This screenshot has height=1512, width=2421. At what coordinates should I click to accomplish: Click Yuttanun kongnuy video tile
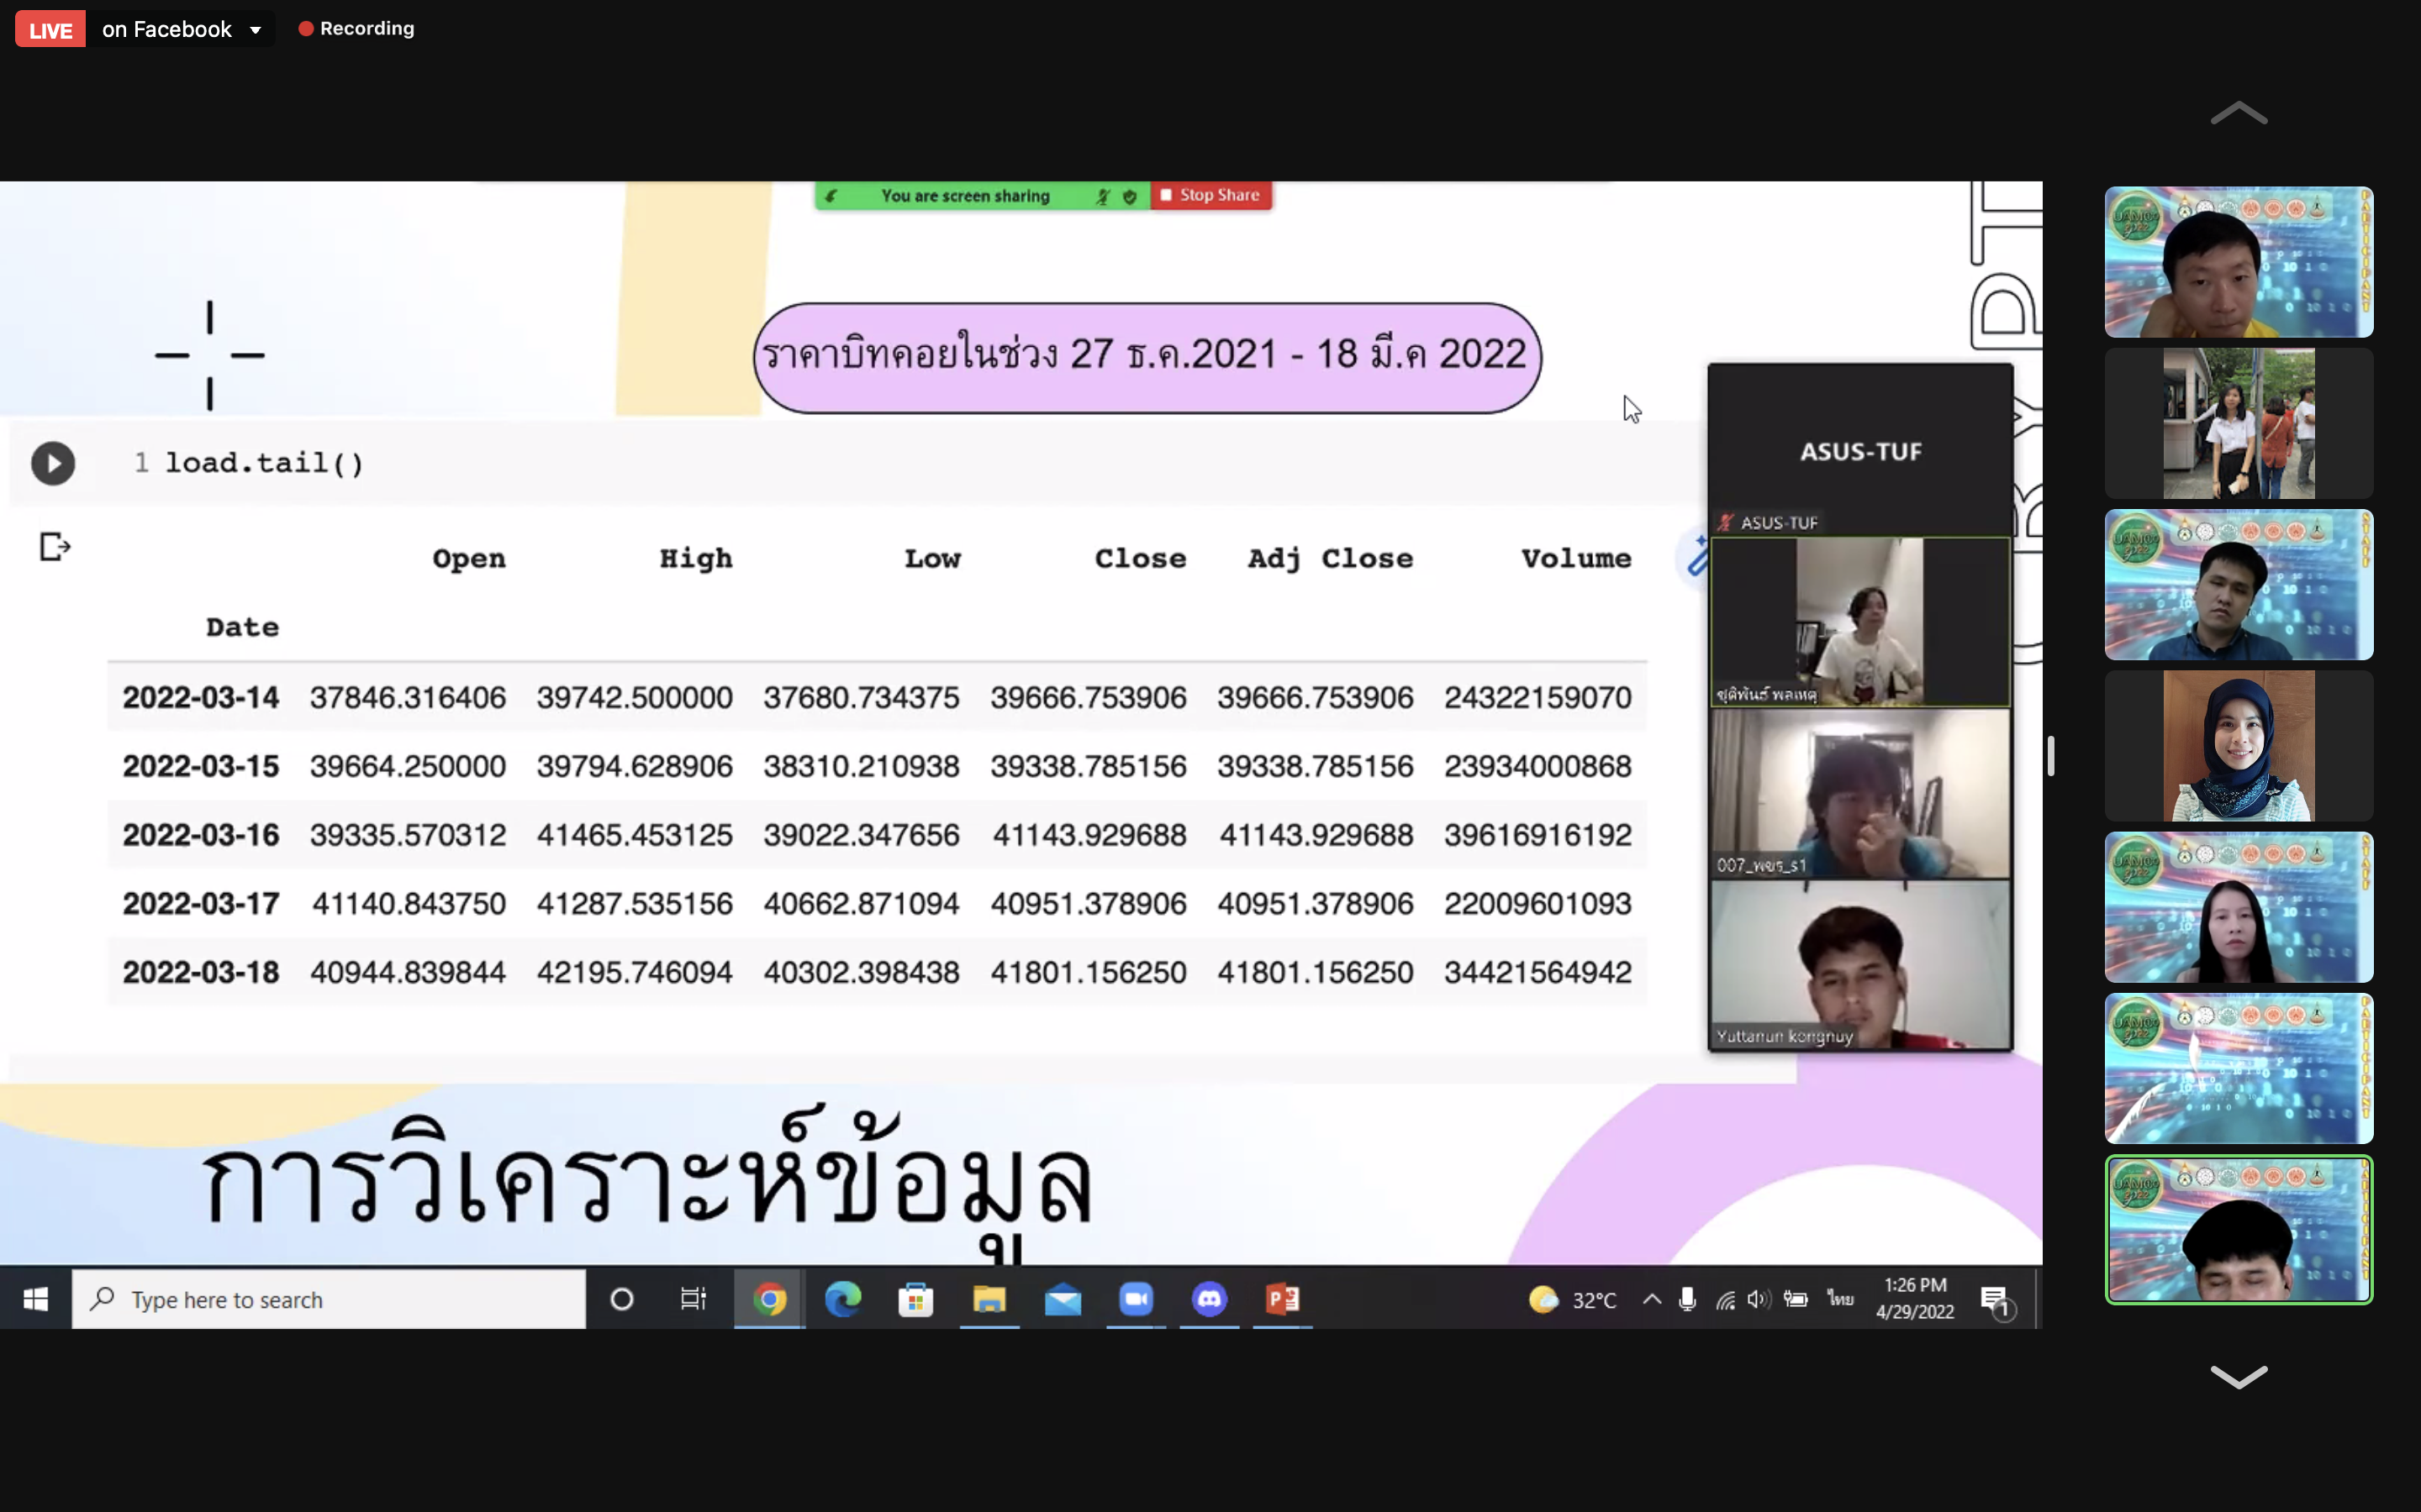pos(1861,965)
